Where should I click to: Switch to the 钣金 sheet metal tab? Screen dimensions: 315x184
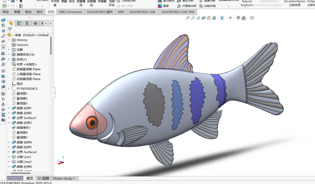[x=28, y=12]
